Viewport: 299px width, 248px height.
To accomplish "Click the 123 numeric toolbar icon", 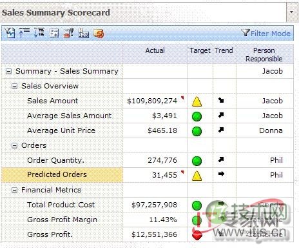I will tap(84, 33).
